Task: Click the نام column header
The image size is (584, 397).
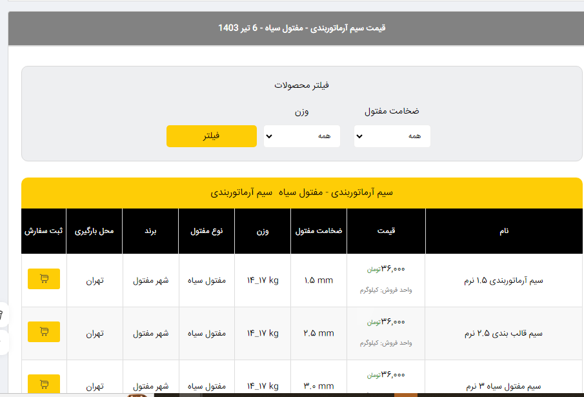Action: tap(504, 230)
